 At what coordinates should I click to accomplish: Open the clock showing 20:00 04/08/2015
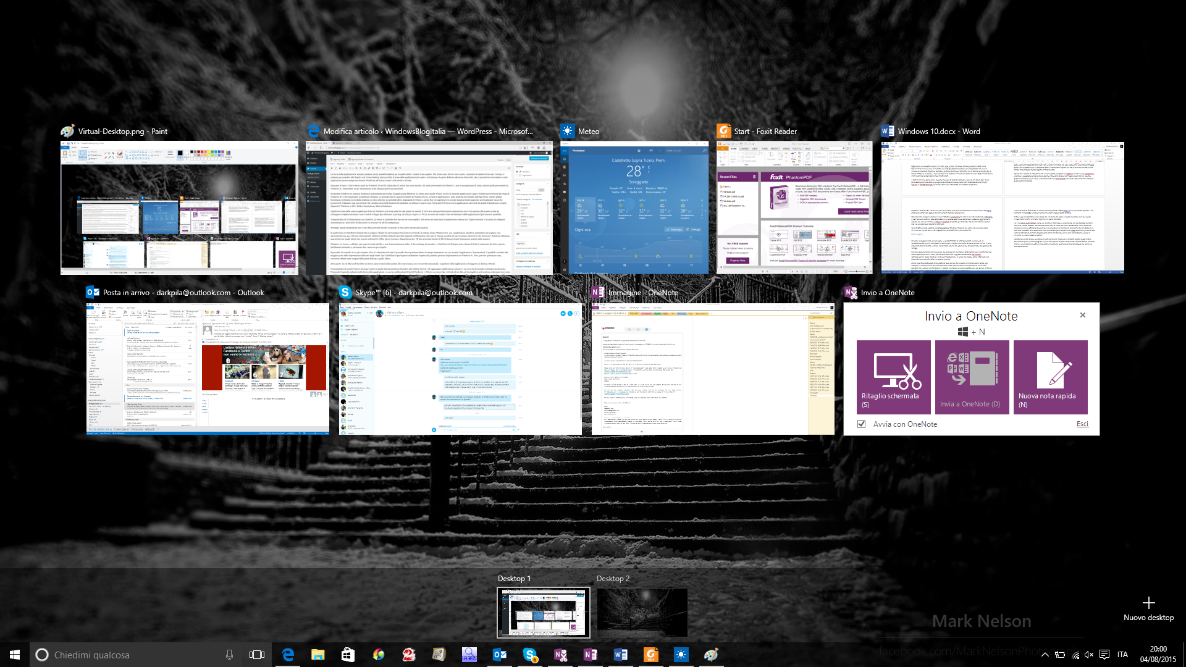tap(1158, 655)
